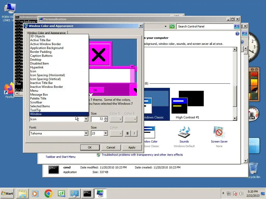Click the date and time in tray
Image resolution: width=266 pixels, height=199 pixels.
pos(252,193)
